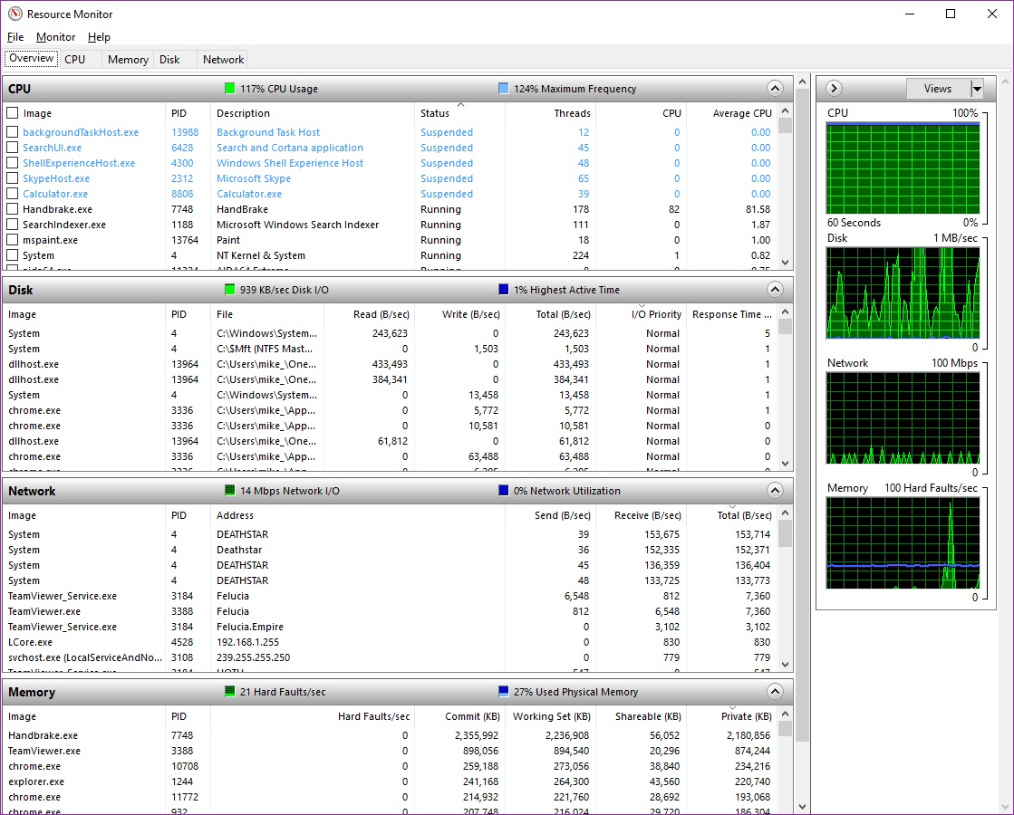The image size is (1014, 815).
Task: Collapse the Network section chevron
Action: (x=775, y=491)
